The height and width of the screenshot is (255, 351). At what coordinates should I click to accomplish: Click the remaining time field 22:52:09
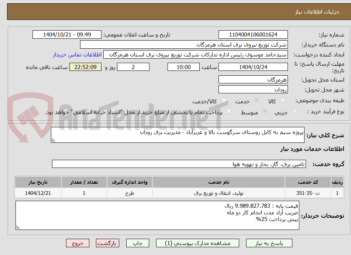pos(85,67)
